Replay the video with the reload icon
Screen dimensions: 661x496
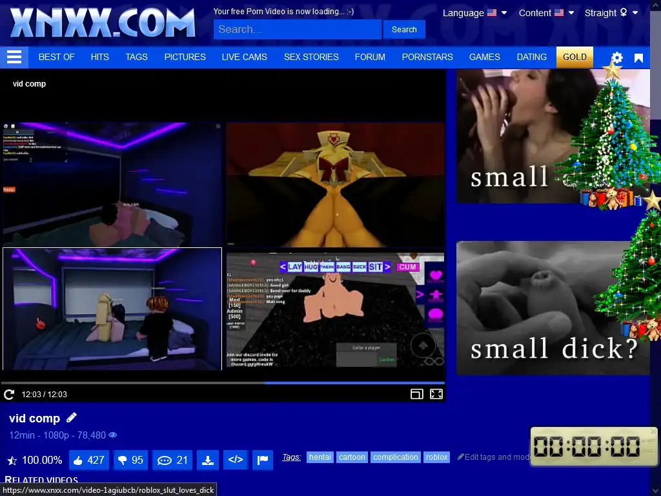click(x=9, y=395)
